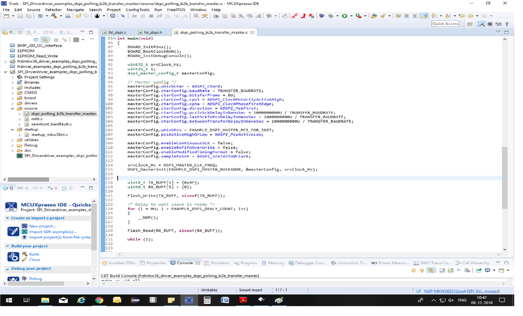Click the Open Perspective icon beside Quick Access

[470, 24]
